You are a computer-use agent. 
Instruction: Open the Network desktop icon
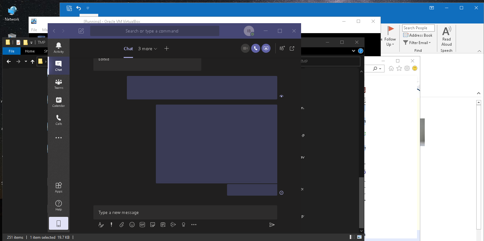(12, 14)
